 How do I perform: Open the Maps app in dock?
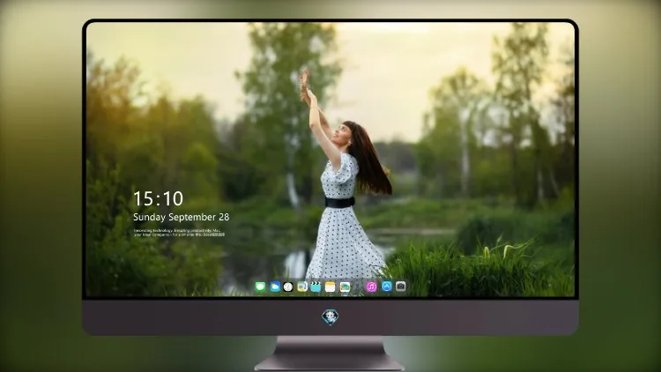(302, 286)
